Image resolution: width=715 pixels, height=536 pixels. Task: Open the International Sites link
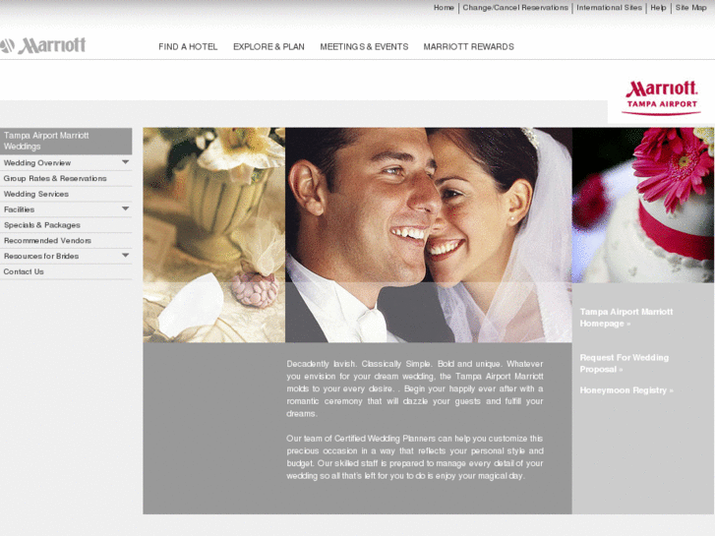click(x=609, y=7)
